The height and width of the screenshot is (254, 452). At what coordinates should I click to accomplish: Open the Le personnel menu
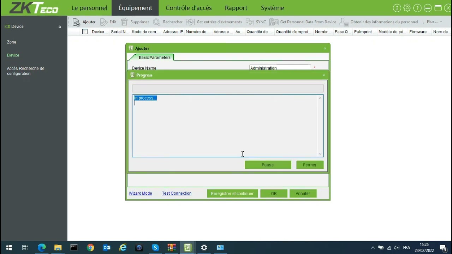click(89, 8)
